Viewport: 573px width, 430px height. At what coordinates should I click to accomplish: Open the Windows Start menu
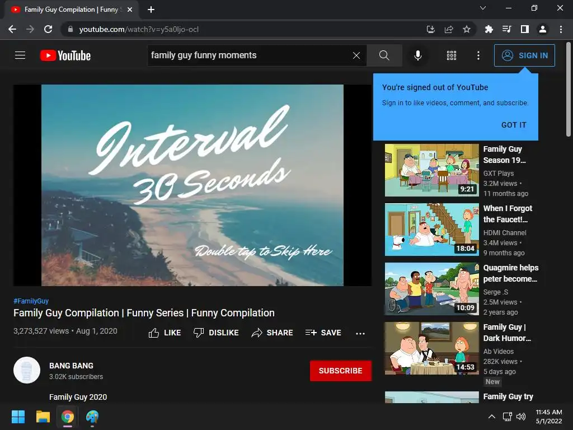point(18,417)
